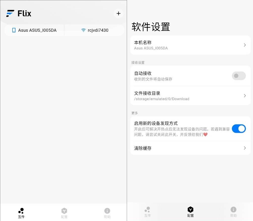Viewport: 253px width, 221px height.
Task: Expand 清除缓存 chevron arrow
Action: coord(245,148)
